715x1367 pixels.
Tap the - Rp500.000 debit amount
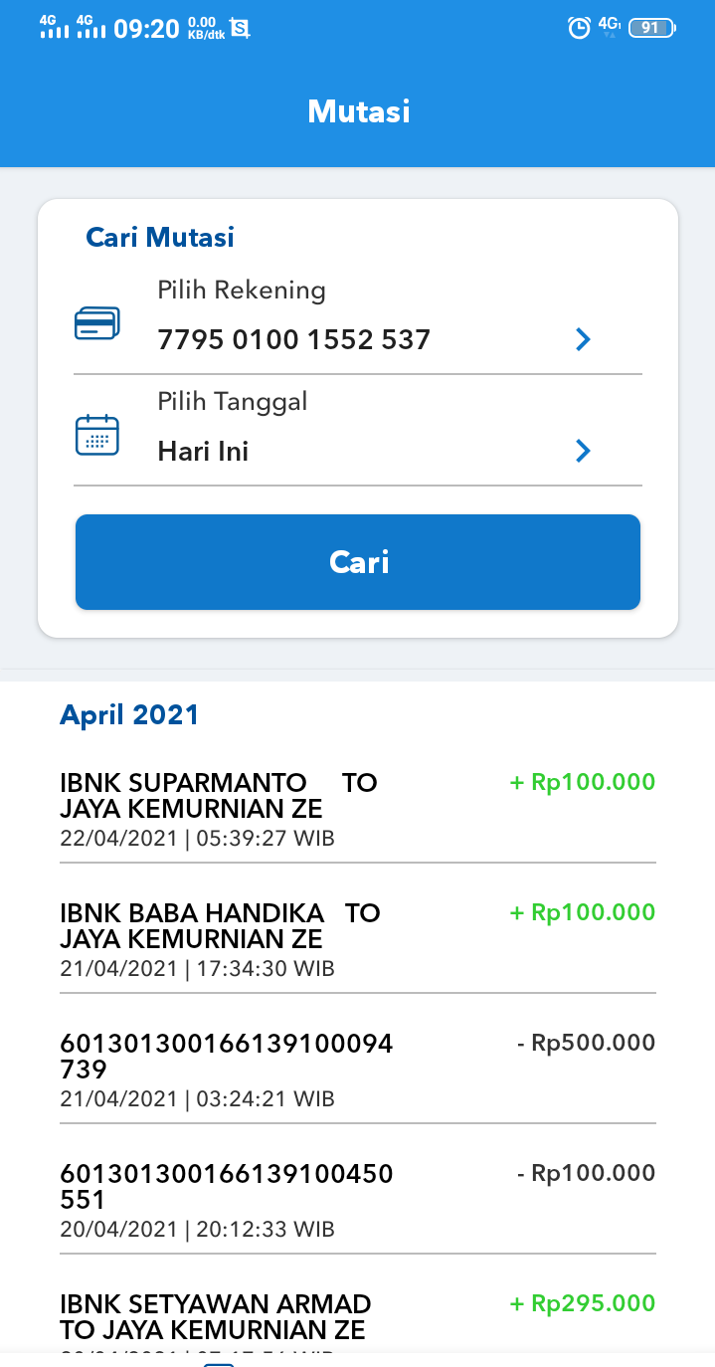pyautogui.click(x=586, y=1043)
